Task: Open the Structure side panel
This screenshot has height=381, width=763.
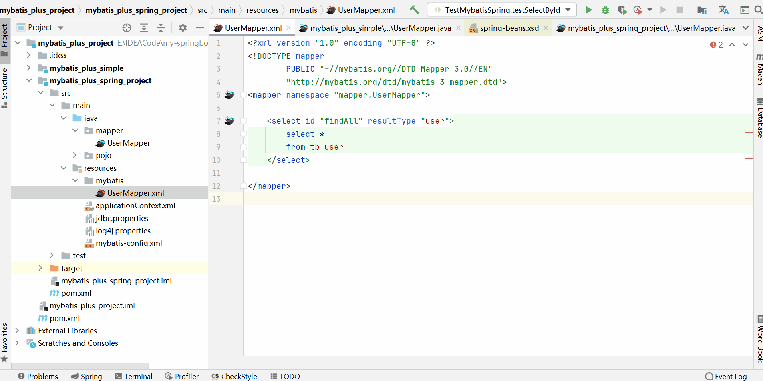Action: point(4,88)
